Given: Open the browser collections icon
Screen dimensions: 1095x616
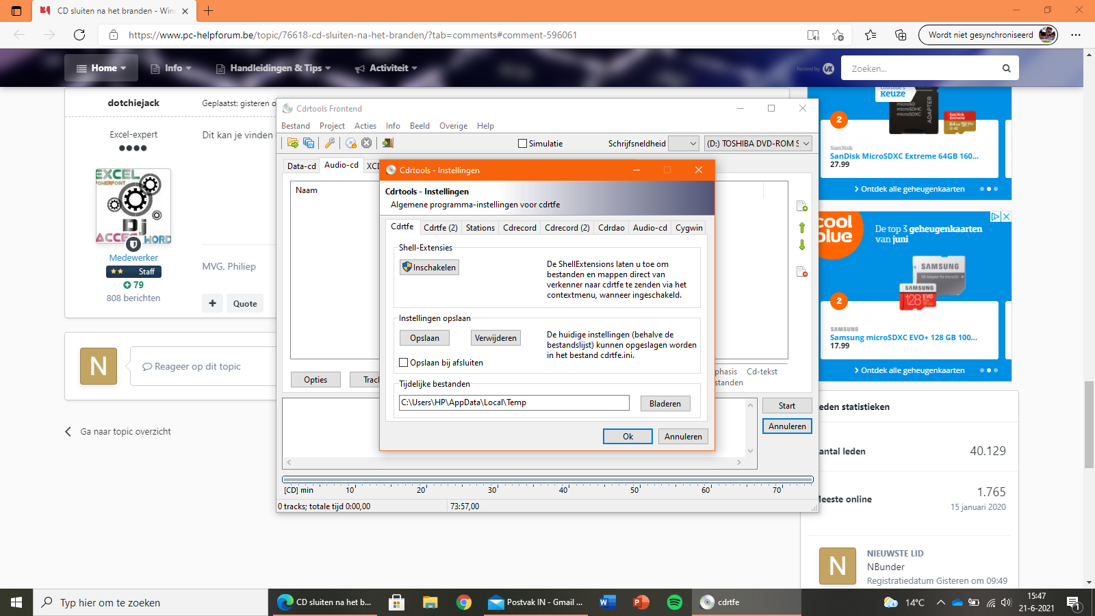Looking at the screenshot, I should tap(901, 35).
